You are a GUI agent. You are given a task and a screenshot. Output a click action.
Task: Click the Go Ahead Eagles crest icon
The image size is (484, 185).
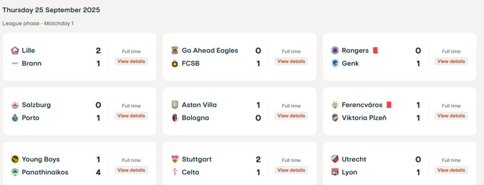pos(175,50)
